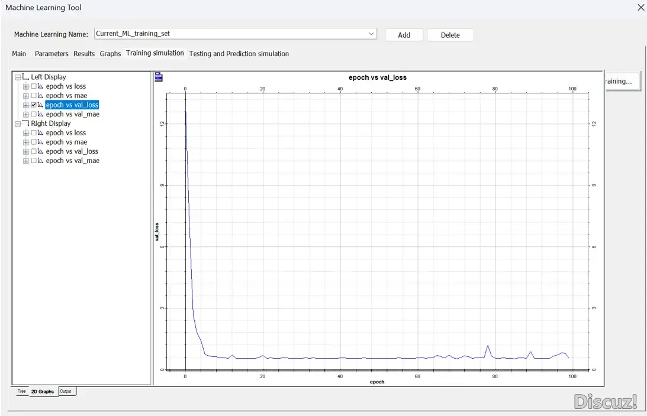Enable Left Display epoch vs loss checkbox
The image size is (647, 416).
pyautogui.click(x=34, y=86)
